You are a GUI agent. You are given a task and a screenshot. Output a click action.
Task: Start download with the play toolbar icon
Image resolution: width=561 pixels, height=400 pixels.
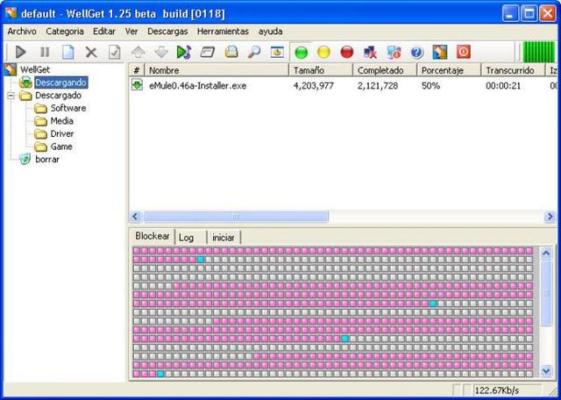click(x=21, y=53)
